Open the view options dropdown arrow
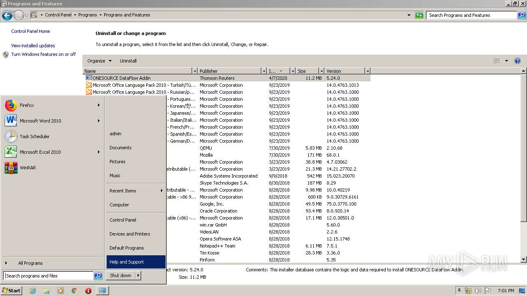Image resolution: width=527 pixels, height=296 pixels. click(x=506, y=61)
